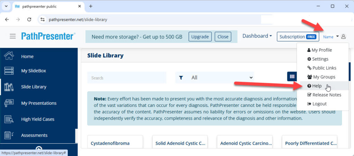Collapse the Name account dropdown
Image resolution: width=354 pixels, height=156 pixels.
331,37
